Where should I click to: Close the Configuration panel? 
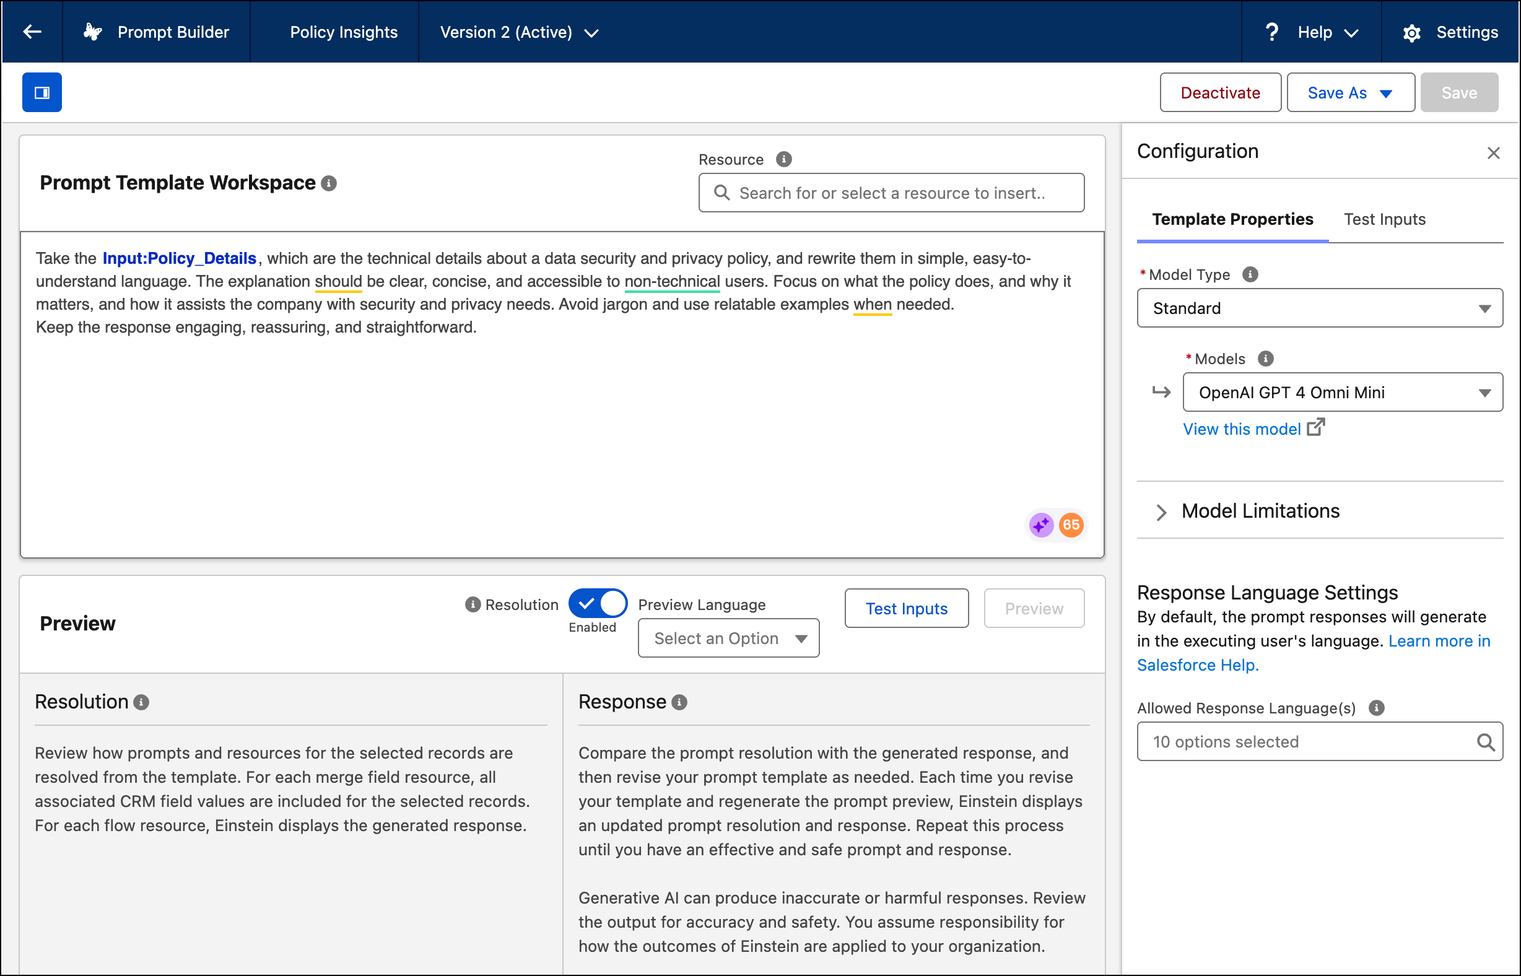(x=1494, y=153)
